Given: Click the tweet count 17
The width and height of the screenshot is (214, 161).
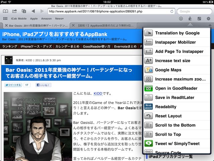Looking at the screenshot, I should pyautogui.click(x=27, y=85).
